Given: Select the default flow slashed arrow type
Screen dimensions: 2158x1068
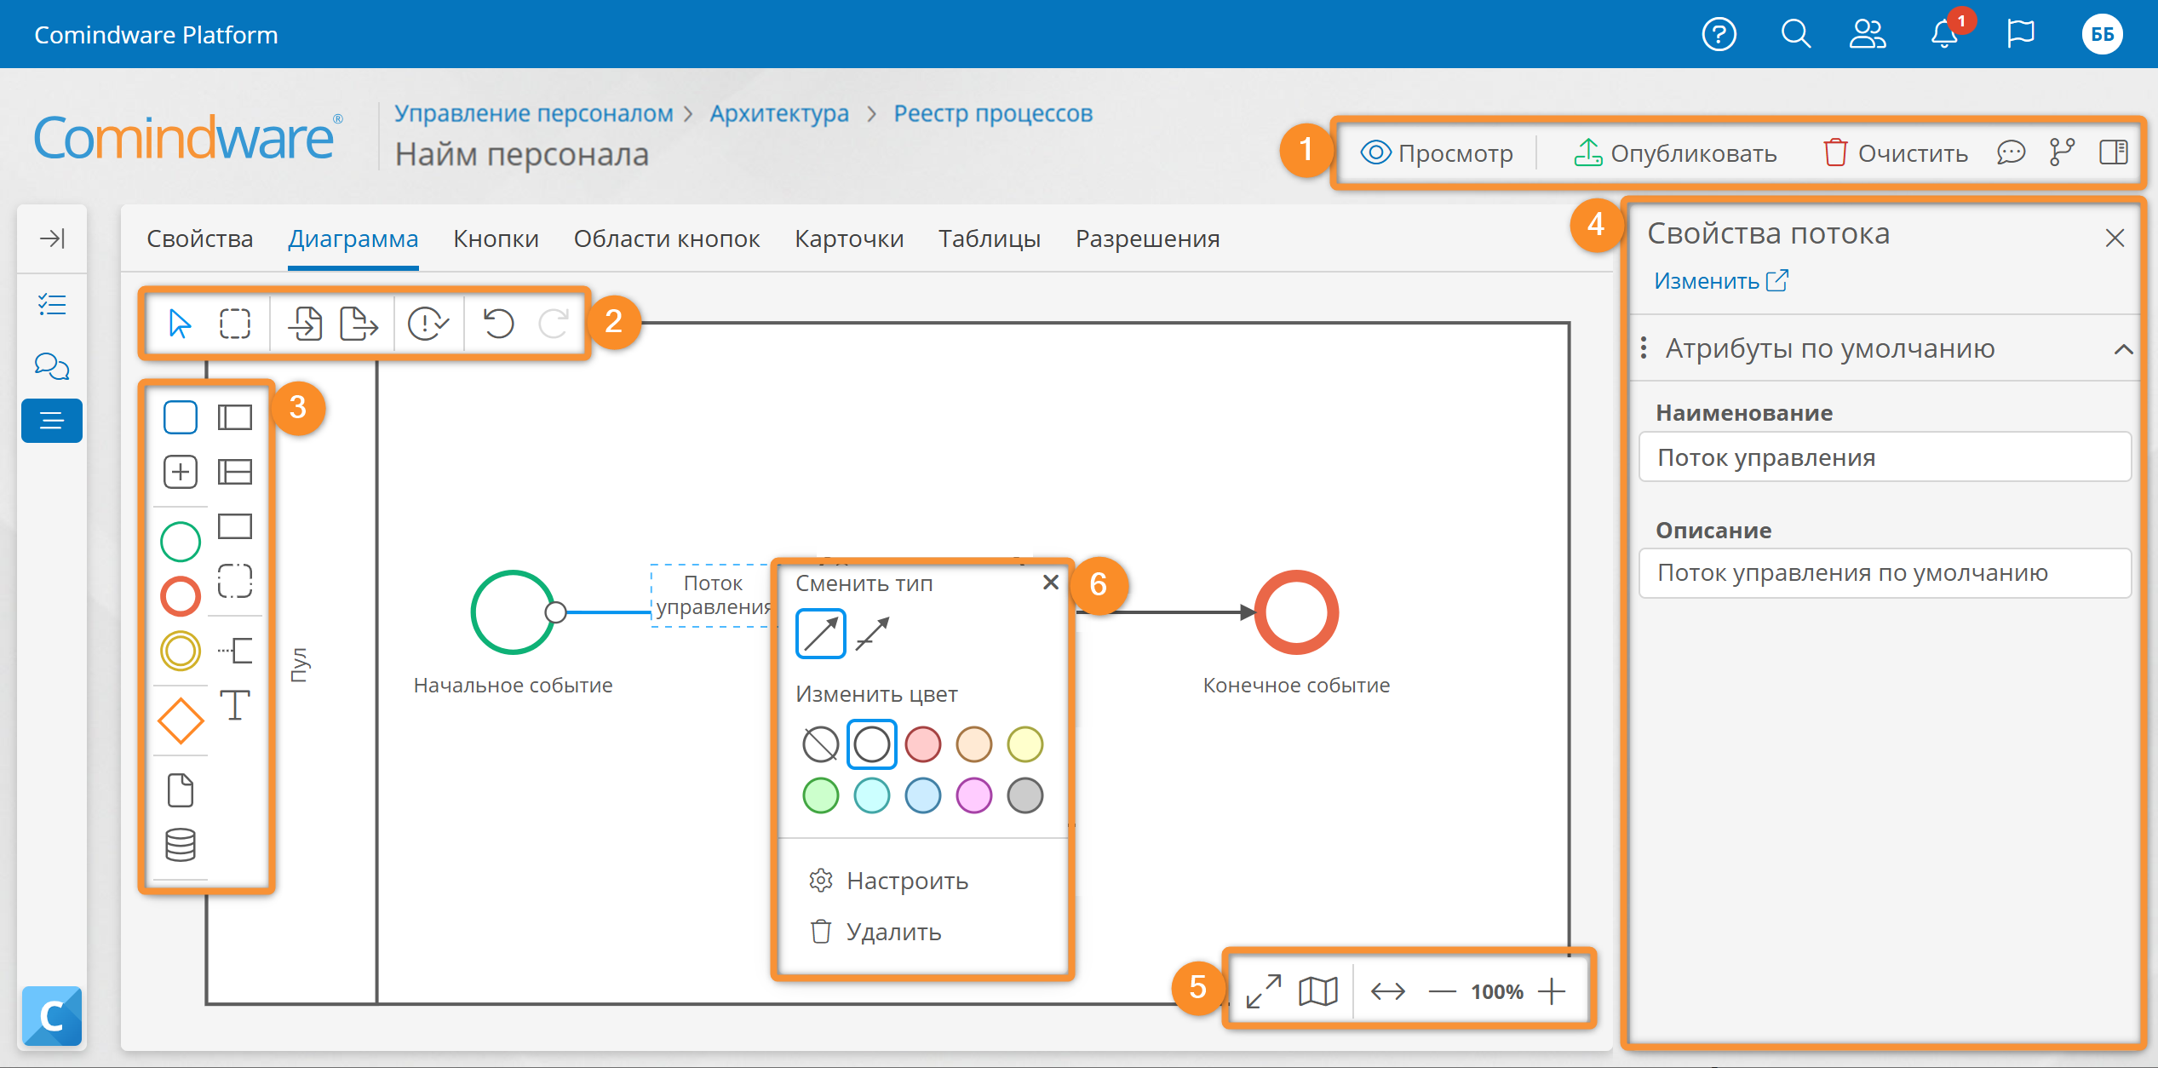Looking at the screenshot, I should click(x=873, y=634).
